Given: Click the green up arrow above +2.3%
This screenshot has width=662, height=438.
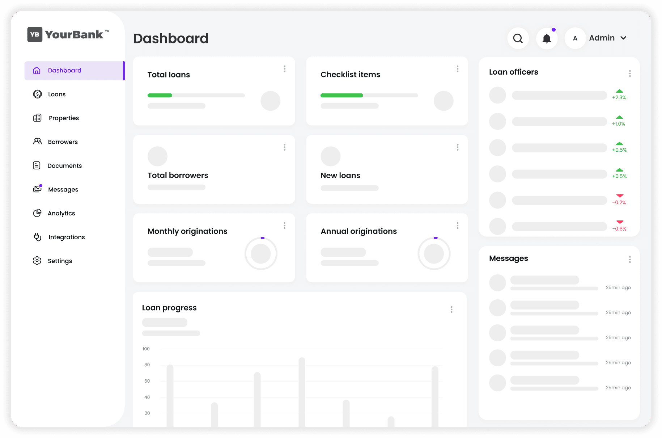Looking at the screenshot, I should click(x=619, y=91).
